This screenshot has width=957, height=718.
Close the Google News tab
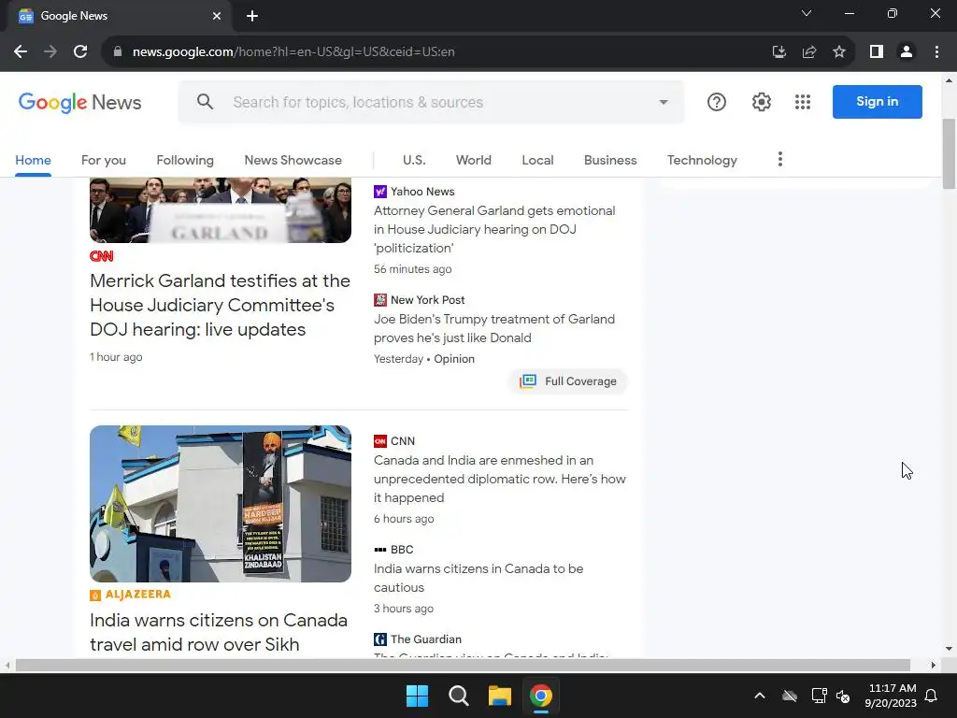pyautogui.click(x=217, y=16)
